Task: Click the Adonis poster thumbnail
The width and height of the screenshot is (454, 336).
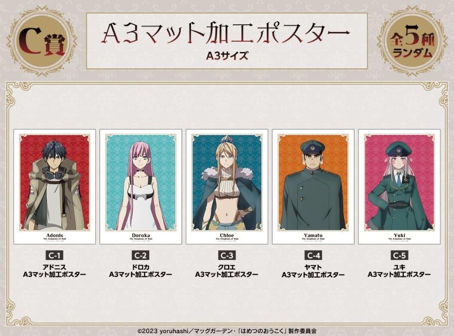Action: 55,187
